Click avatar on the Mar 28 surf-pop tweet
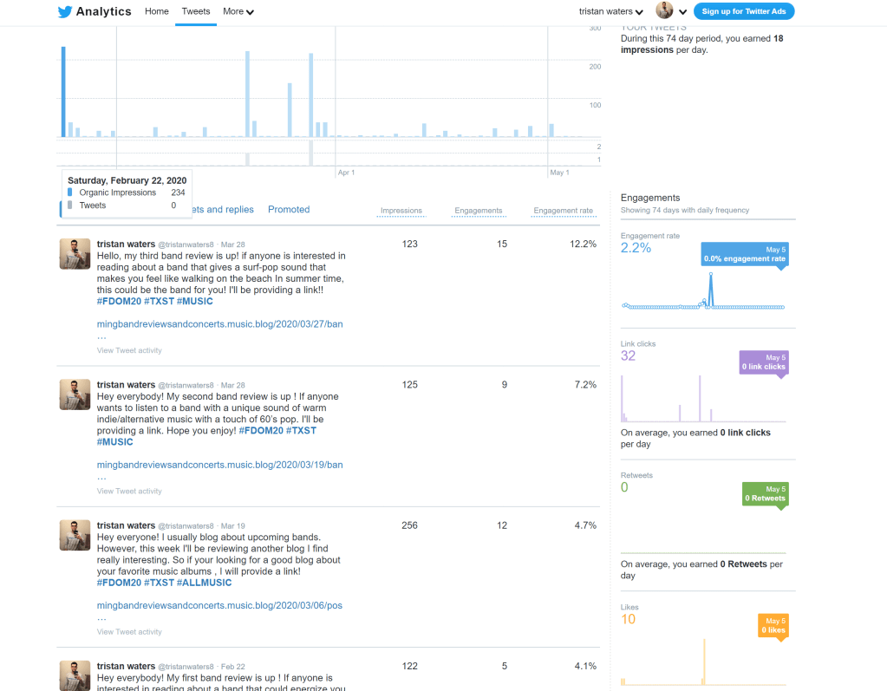The image size is (887, 691). coord(75,254)
